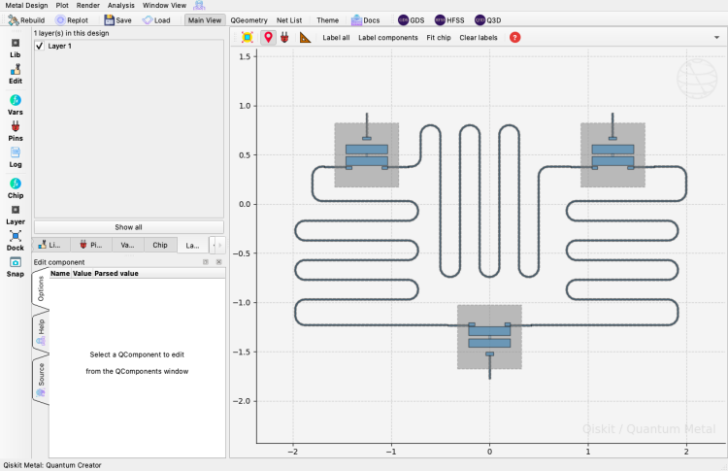The image size is (728, 471).
Task: Load a design file
Action: pyautogui.click(x=156, y=20)
